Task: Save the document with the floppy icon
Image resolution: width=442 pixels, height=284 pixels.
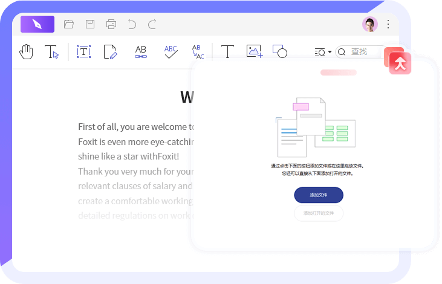Action: [90, 25]
